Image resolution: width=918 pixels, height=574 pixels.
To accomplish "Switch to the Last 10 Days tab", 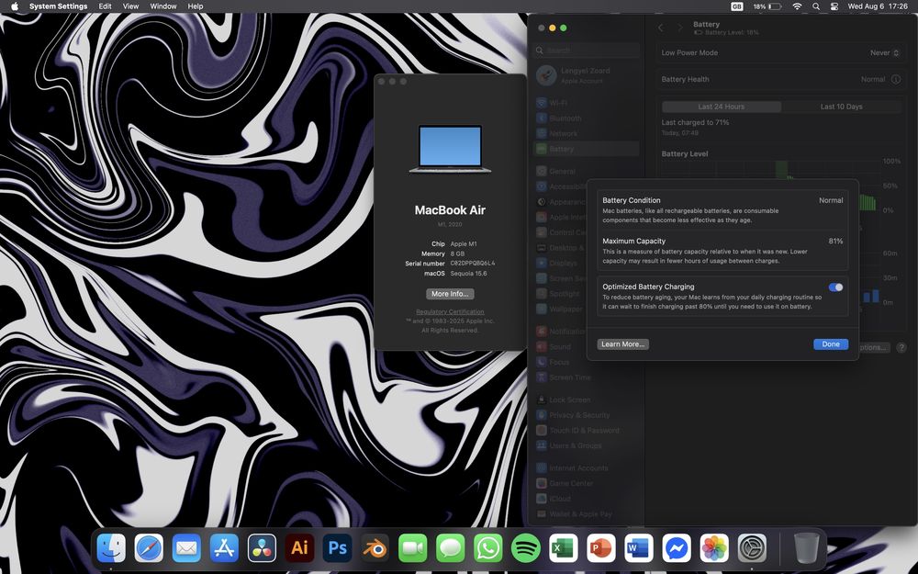I will click(841, 107).
